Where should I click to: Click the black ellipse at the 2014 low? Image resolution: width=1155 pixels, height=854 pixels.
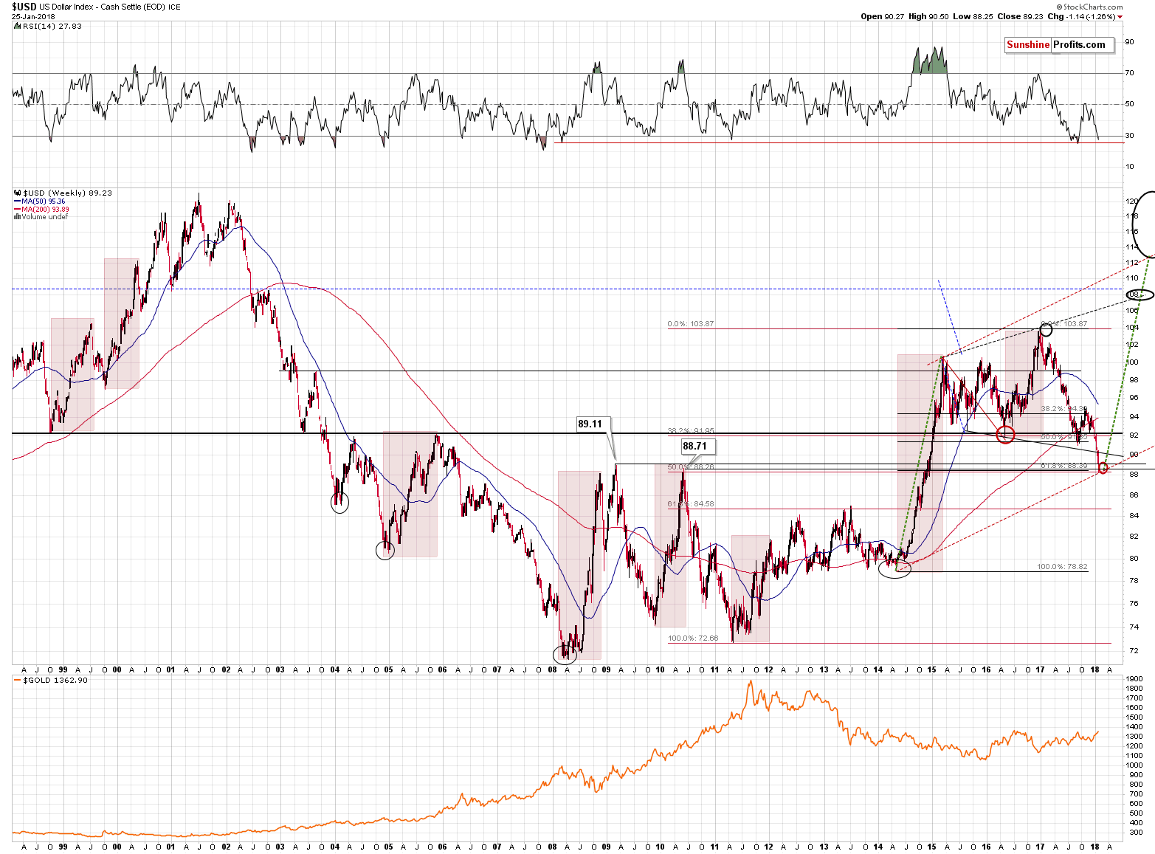(895, 568)
